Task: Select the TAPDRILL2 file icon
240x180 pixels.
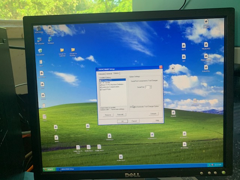Action: click(x=109, y=137)
